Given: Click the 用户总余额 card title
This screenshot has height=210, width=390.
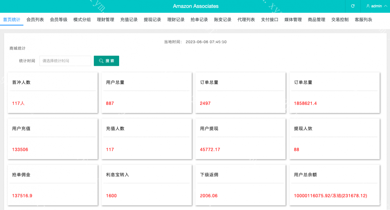Looking at the screenshot, I should (x=305, y=175).
